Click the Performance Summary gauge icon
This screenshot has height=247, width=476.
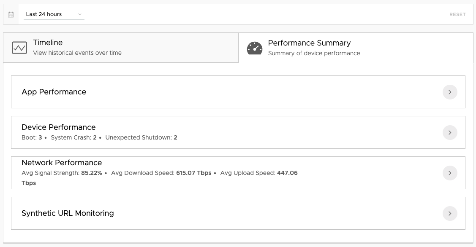coord(255,48)
